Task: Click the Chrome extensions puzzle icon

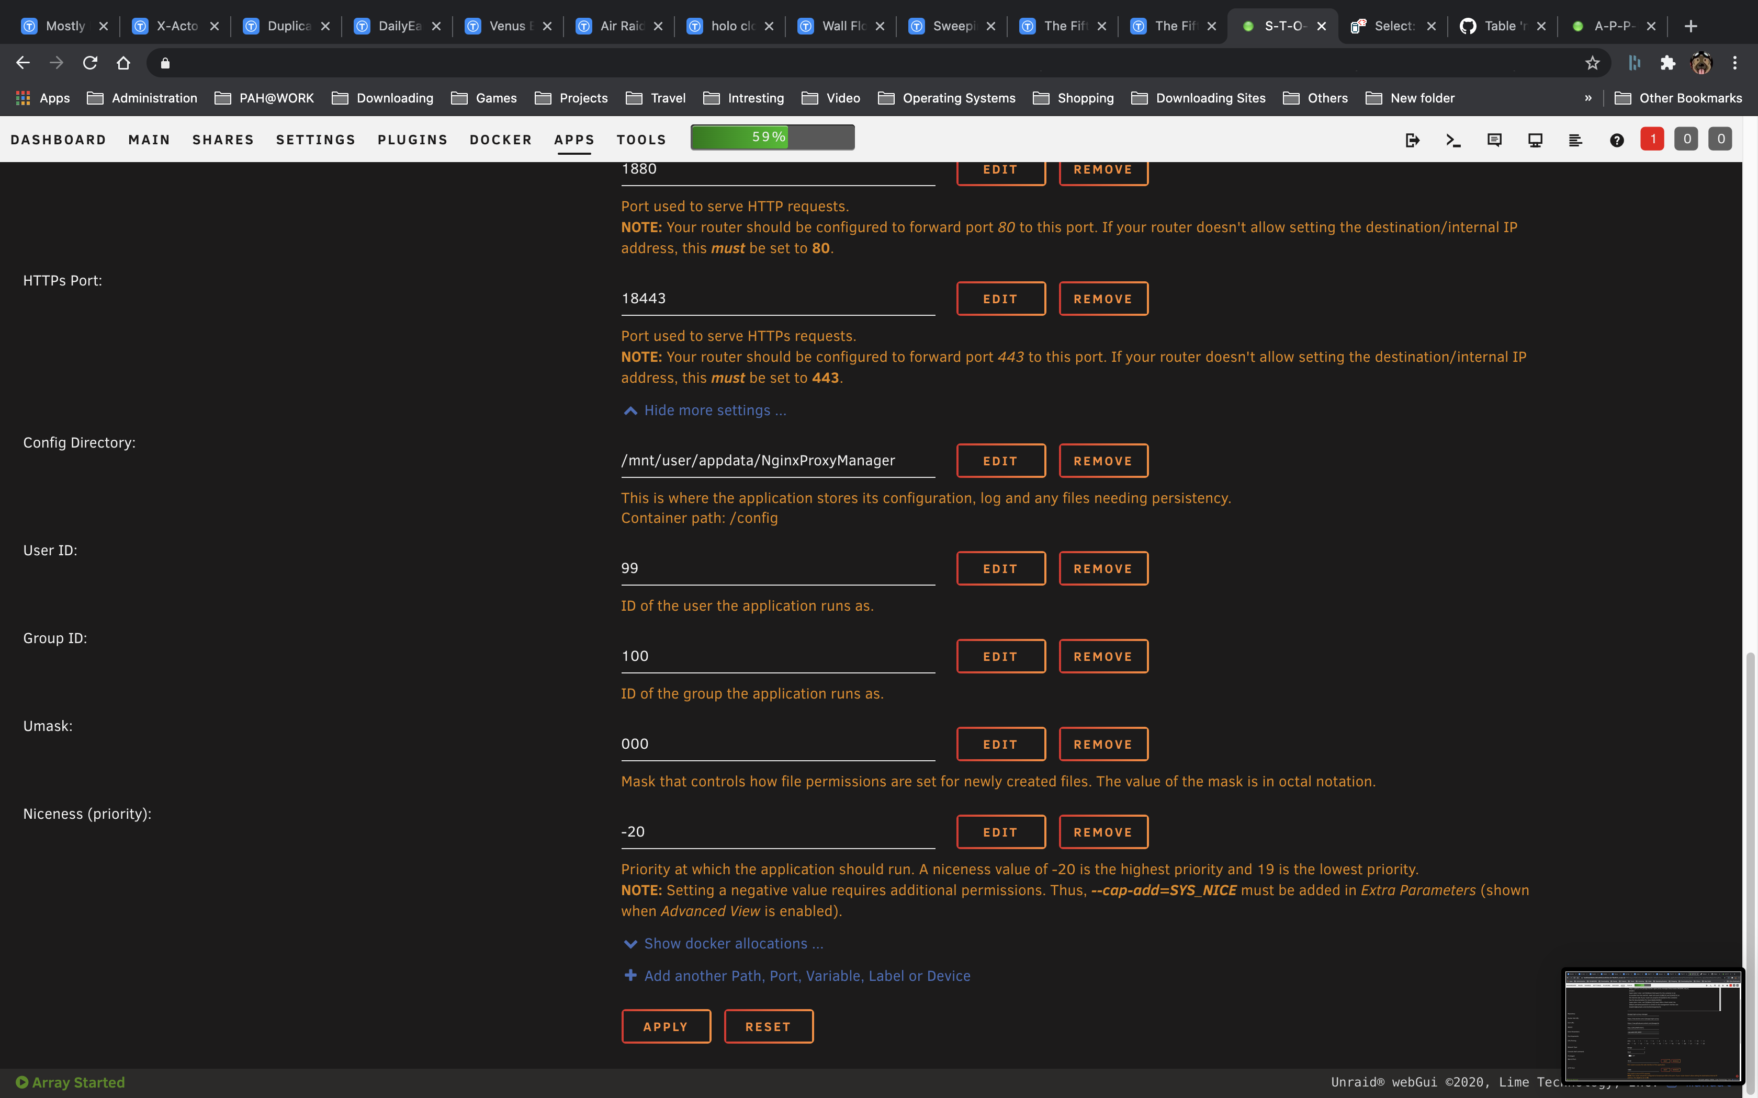Action: coord(1667,63)
